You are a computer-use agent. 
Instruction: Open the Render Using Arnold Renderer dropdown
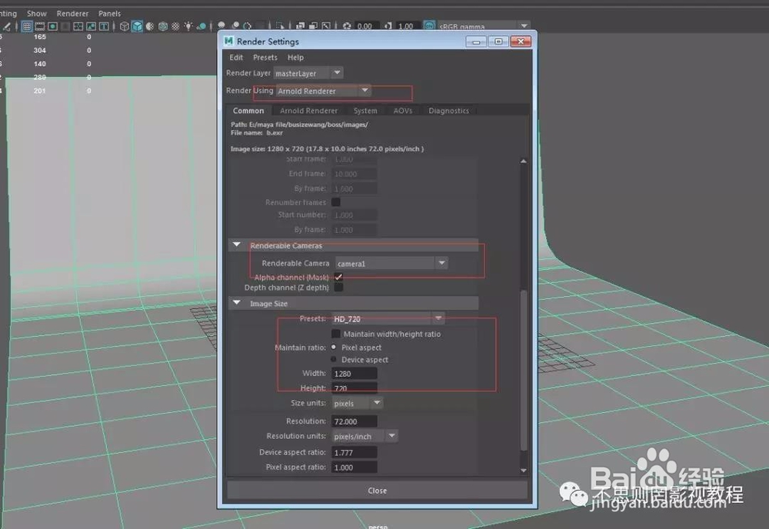click(x=323, y=91)
